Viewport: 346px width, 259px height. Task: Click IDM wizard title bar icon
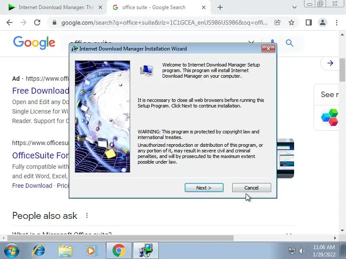tap(74, 48)
